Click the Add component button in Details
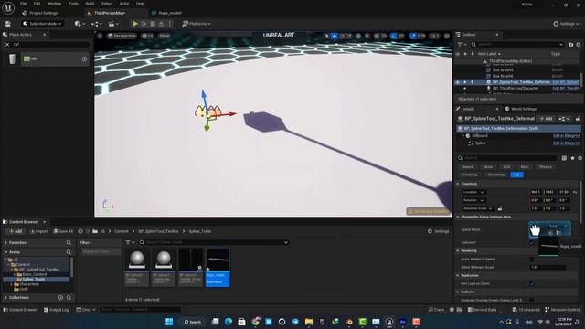 click(x=547, y=119)
